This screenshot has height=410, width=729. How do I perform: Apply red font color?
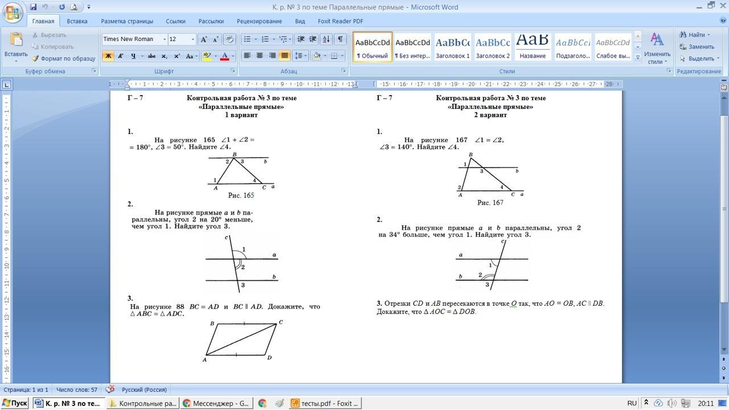225,56
